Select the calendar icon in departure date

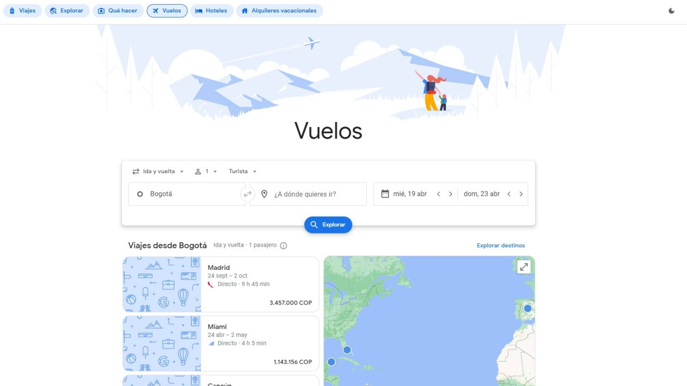[x=385, y=194]
